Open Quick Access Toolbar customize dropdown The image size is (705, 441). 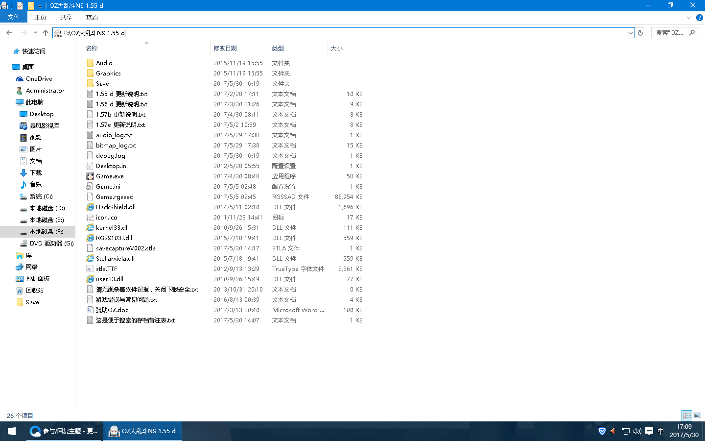click(x=40, y=6)
